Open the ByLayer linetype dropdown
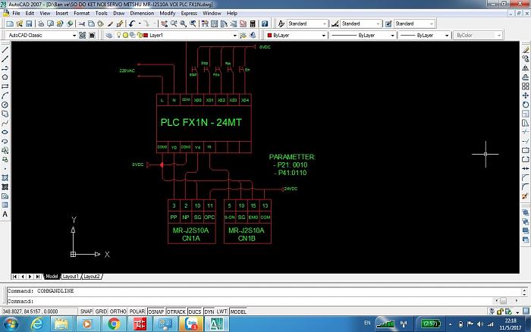Screen dimensions: 531x332 pyautogui.click(x=392, y=35)
